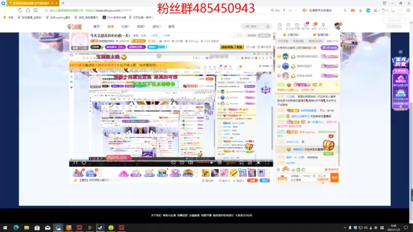Viewport: 413px width, 232px height.
Task: Click the douyu.com address bar URL
Action: pyautogui.click(x=108, y=10)
